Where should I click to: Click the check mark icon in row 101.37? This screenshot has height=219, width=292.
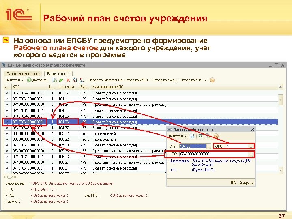(x=7, y=93)
